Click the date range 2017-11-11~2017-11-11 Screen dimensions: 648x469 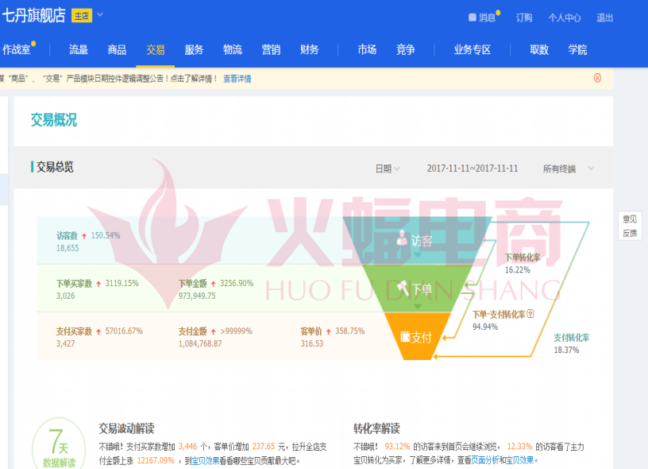point(472,169)
